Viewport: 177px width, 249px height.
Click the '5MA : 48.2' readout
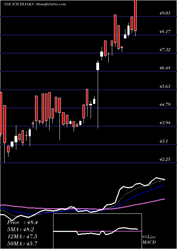coord(21,229)
